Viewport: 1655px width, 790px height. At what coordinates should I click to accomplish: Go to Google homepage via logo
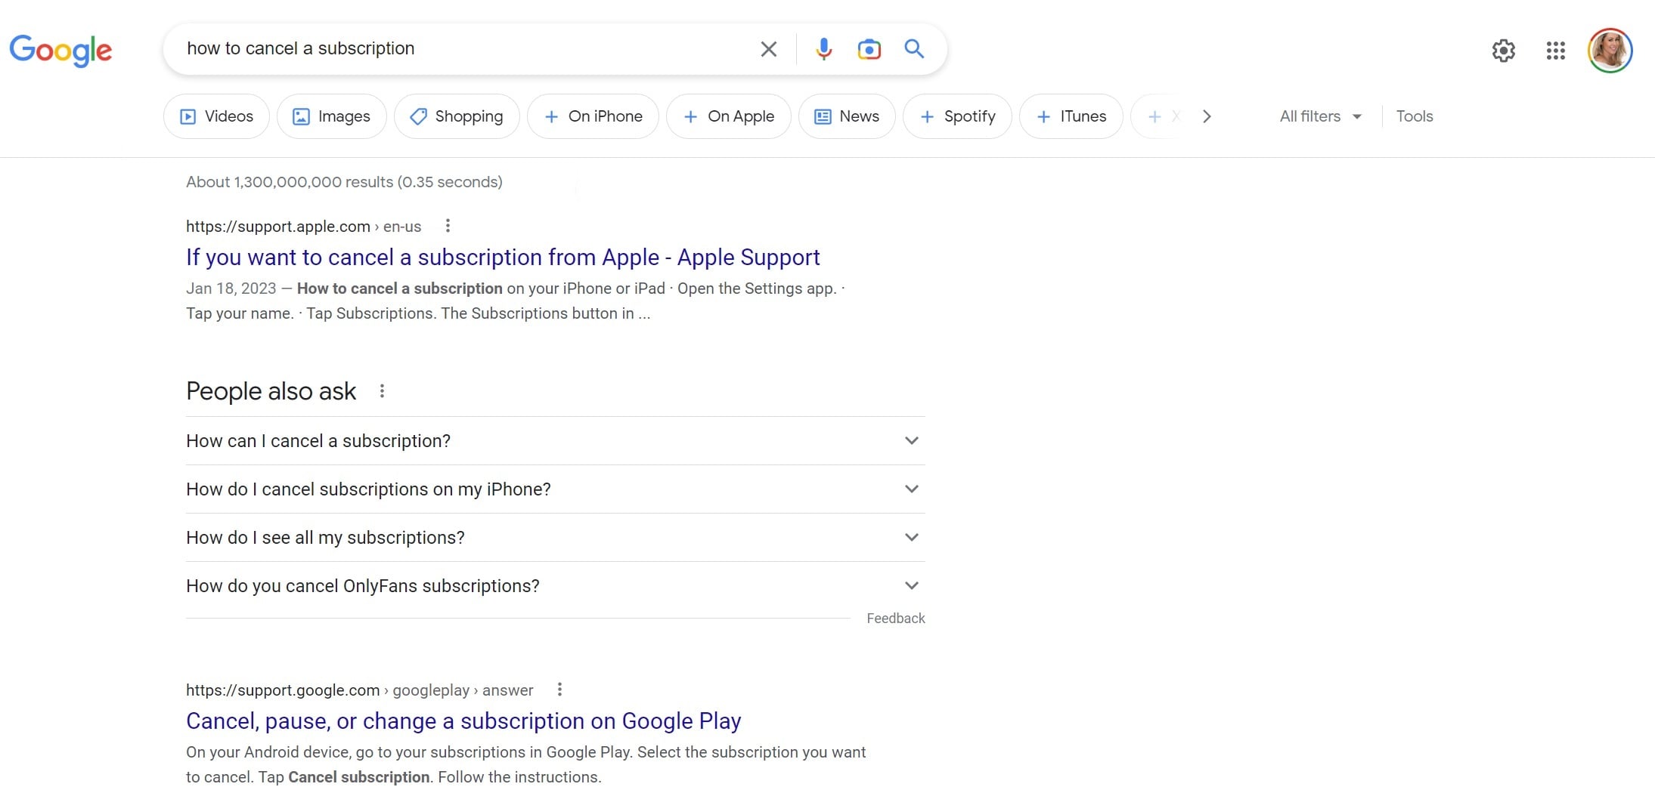(60, 51)
